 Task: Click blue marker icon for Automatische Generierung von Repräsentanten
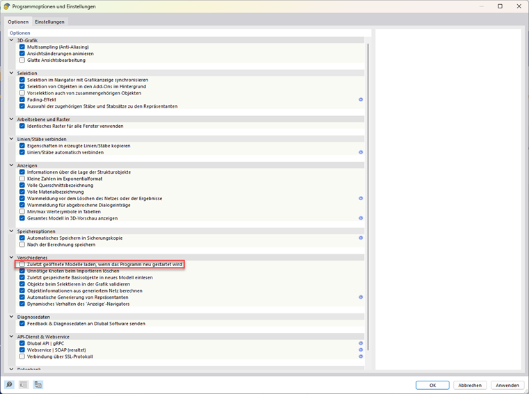click(x=361, y=297)
